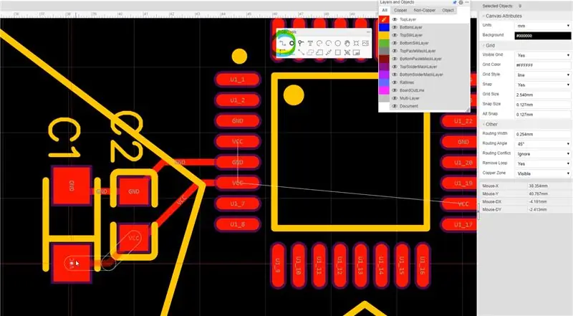Select the Image insert tool
The height and width of the screenshot is (316, 573).
click(x=365, y=43)
